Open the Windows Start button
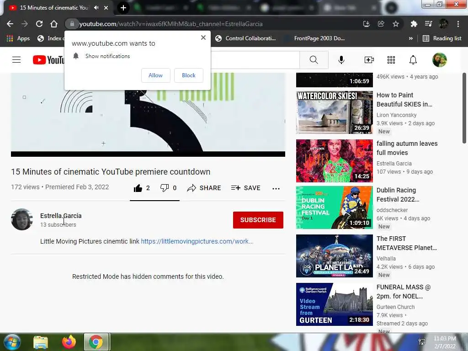Screen dimensions: 468x351 [x=11, y=342]
